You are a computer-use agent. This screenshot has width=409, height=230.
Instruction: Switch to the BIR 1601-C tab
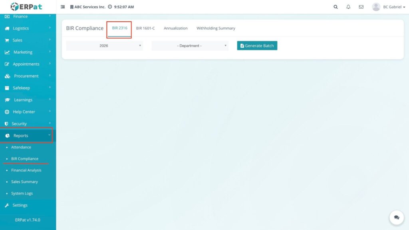(x=145, y=28)
